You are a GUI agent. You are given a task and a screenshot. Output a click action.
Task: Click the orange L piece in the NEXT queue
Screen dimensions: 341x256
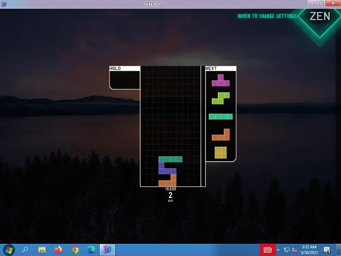pyautogui.click(x=221, y=135)
